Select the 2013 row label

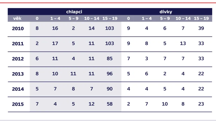pos(18,74)
